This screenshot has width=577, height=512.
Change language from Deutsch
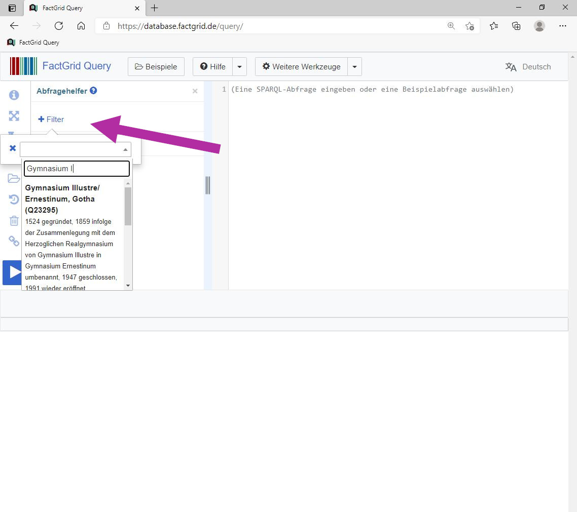(528, 67)
